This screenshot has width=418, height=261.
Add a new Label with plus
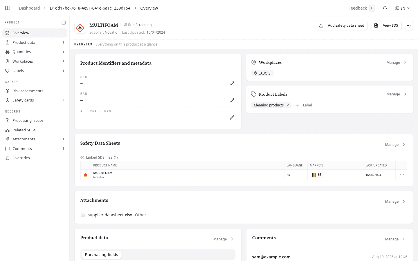coord(303,105)
